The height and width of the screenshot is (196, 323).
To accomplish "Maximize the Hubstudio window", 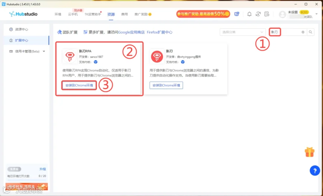I will tap(306, 4).
